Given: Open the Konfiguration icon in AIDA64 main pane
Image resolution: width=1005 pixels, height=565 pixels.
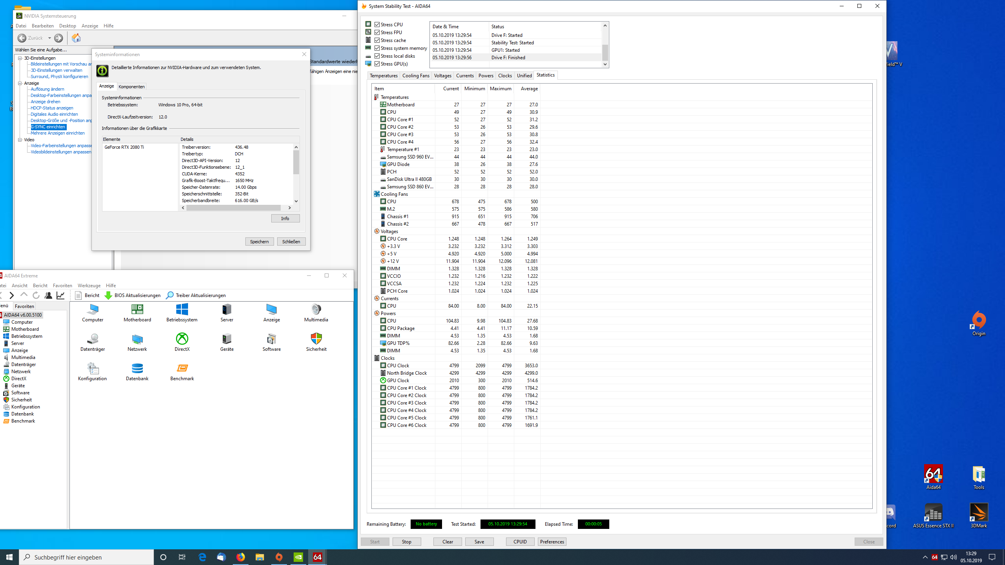Looking at the screenshot, I should pyautogui.click(x=93, y=372).
